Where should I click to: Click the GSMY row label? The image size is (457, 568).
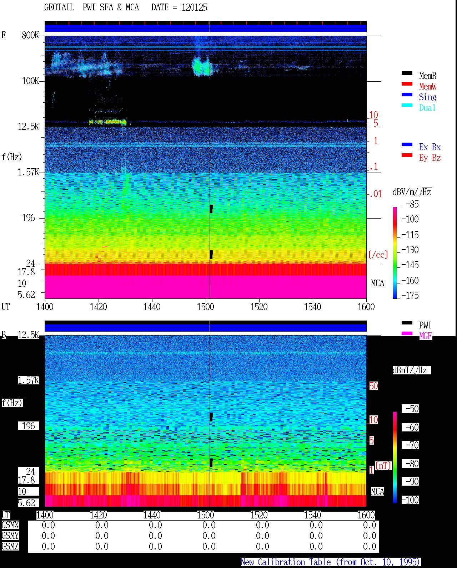(10, 536)
